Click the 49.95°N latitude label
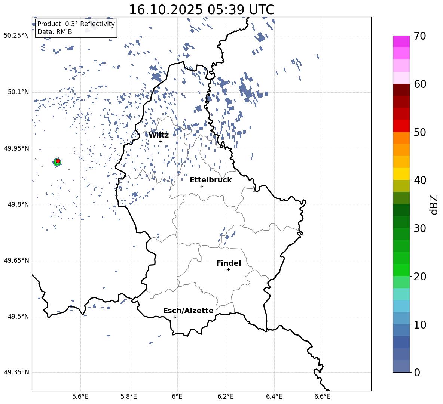The width and height of the screenshot is (443, 404). tap(16, 148)
